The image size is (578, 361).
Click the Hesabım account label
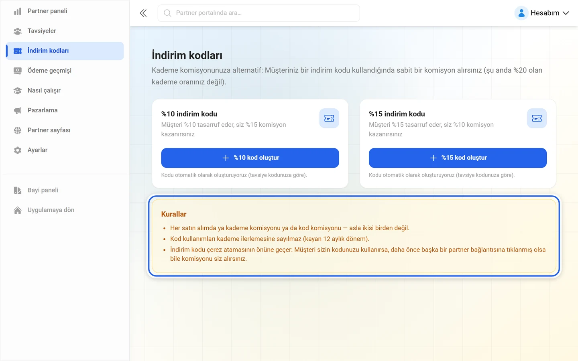click(x=545, y=13)
